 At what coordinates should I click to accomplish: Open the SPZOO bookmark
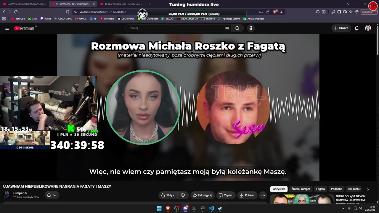coord(167,19)
